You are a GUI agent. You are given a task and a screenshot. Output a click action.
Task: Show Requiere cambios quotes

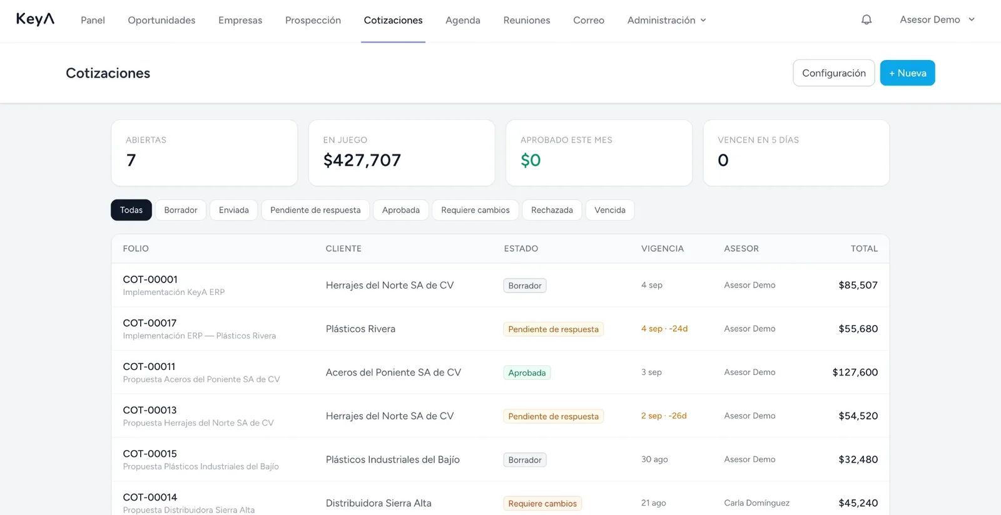[x=475, y=210]
